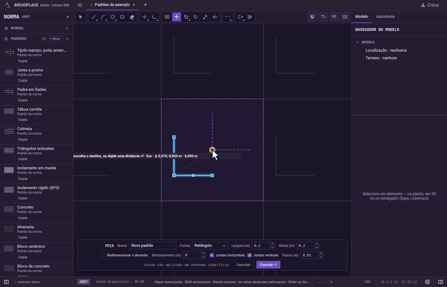
Task: Click Copiar under Colmeia pattern
Action: 23,140
